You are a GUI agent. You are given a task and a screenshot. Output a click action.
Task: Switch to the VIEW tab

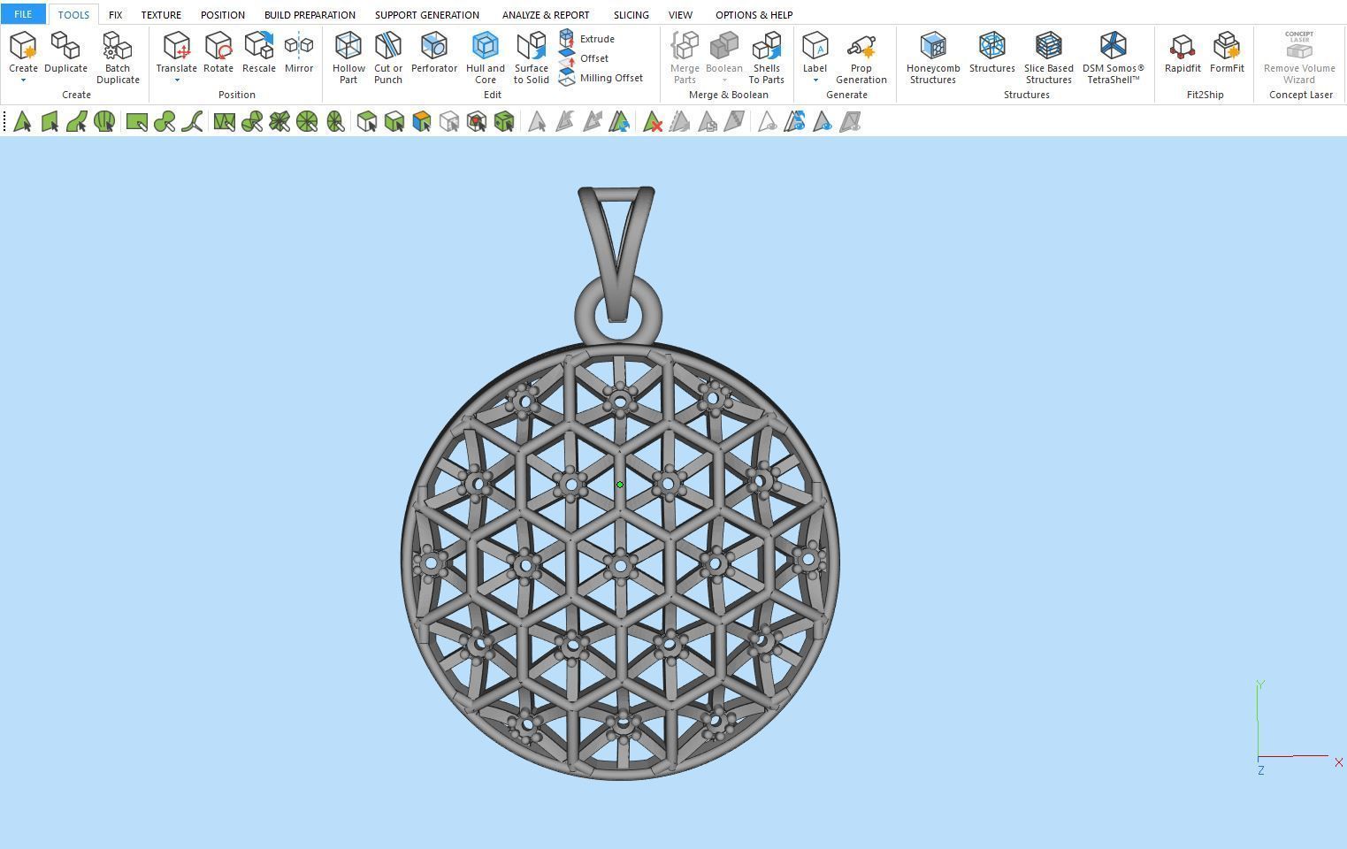tap(680, 15)
